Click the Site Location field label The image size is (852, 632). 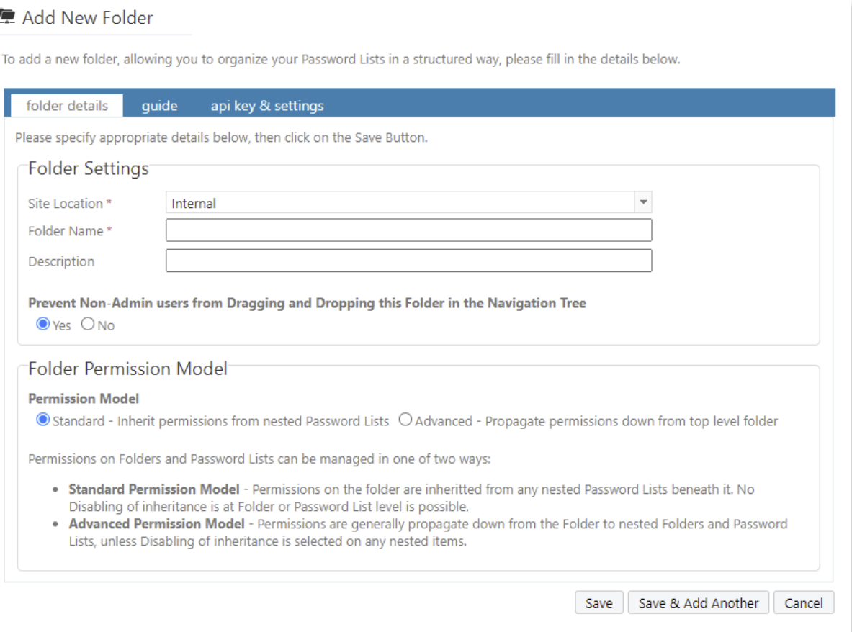pyautogui.click(x=66, y=204)
